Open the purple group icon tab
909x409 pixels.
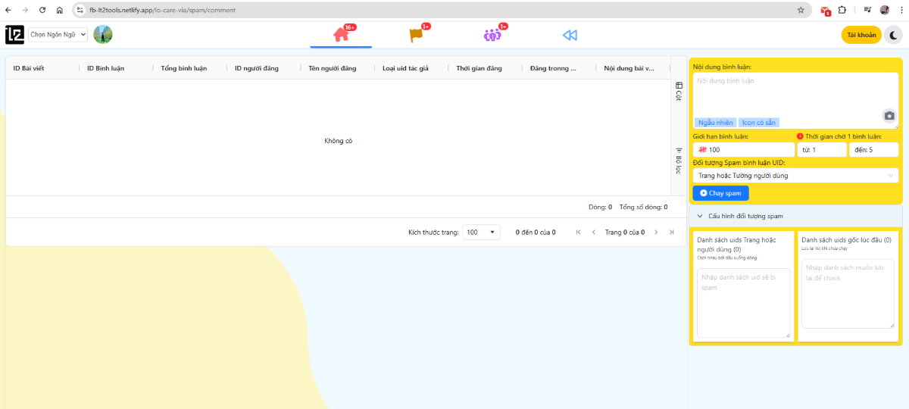click(x=492, y=35)
